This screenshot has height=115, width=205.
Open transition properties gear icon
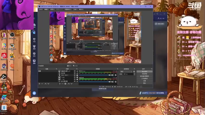pos(134,72)
